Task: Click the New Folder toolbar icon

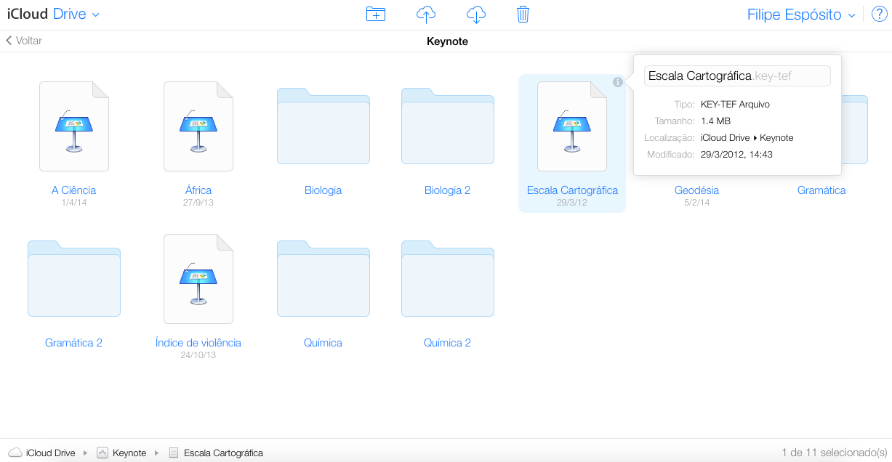Action: point(376,14)
